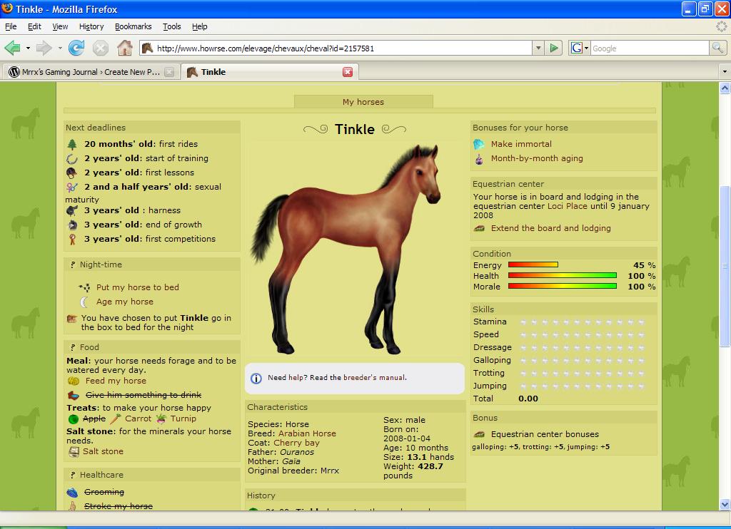Expand the Food help question mark
This screenshot has height=529, width=731.
pos(72,347)
